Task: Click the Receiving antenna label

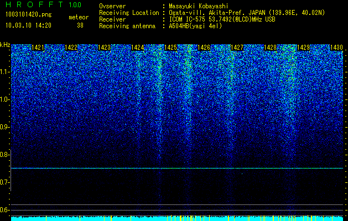Action: tap(127, 26)
